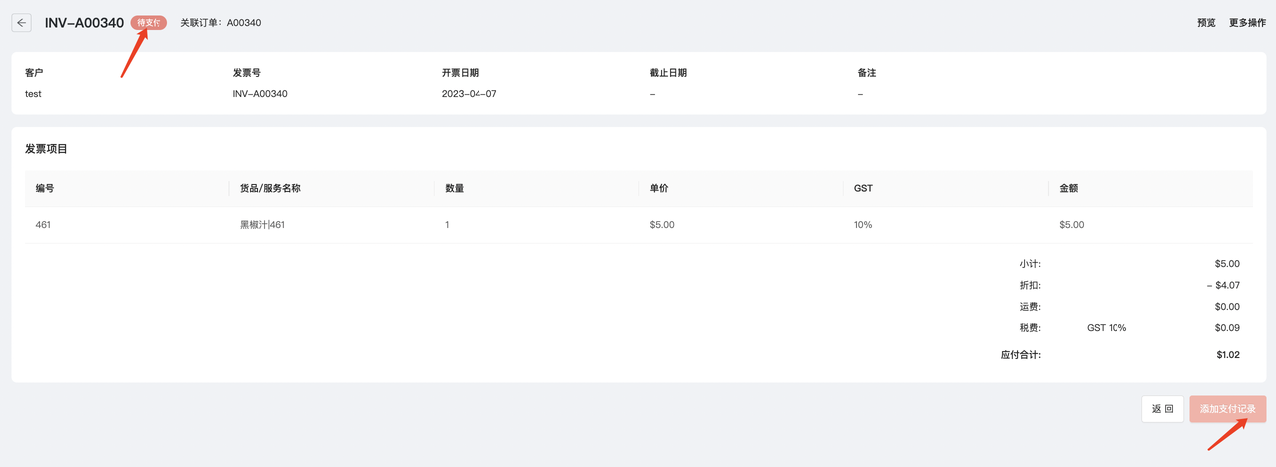Click quantity cell 1

point(447,225)
